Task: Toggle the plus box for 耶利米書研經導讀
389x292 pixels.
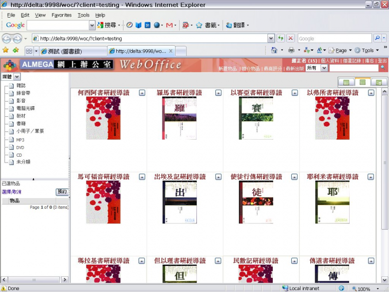Action: tap(371, 177)
